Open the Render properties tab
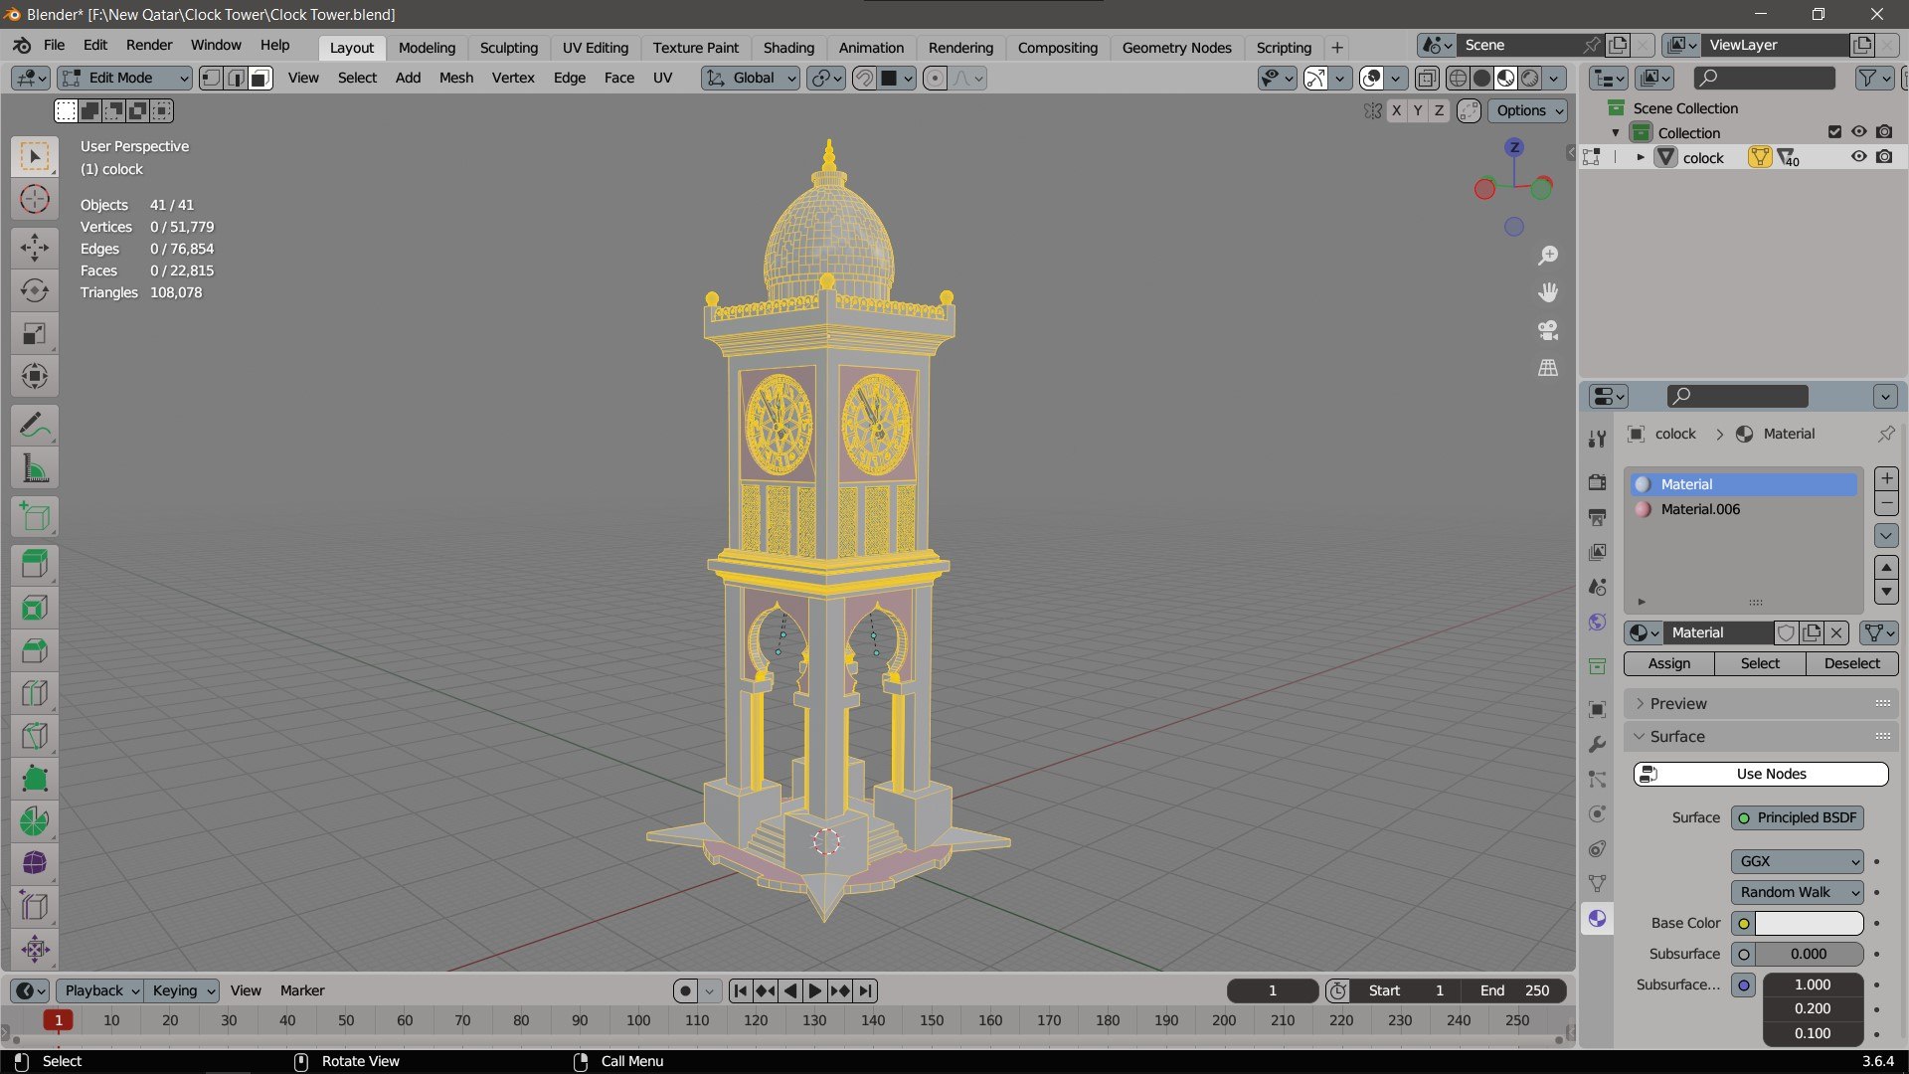Viewport: 1909px width, 1074px height. click(1597, 482)
